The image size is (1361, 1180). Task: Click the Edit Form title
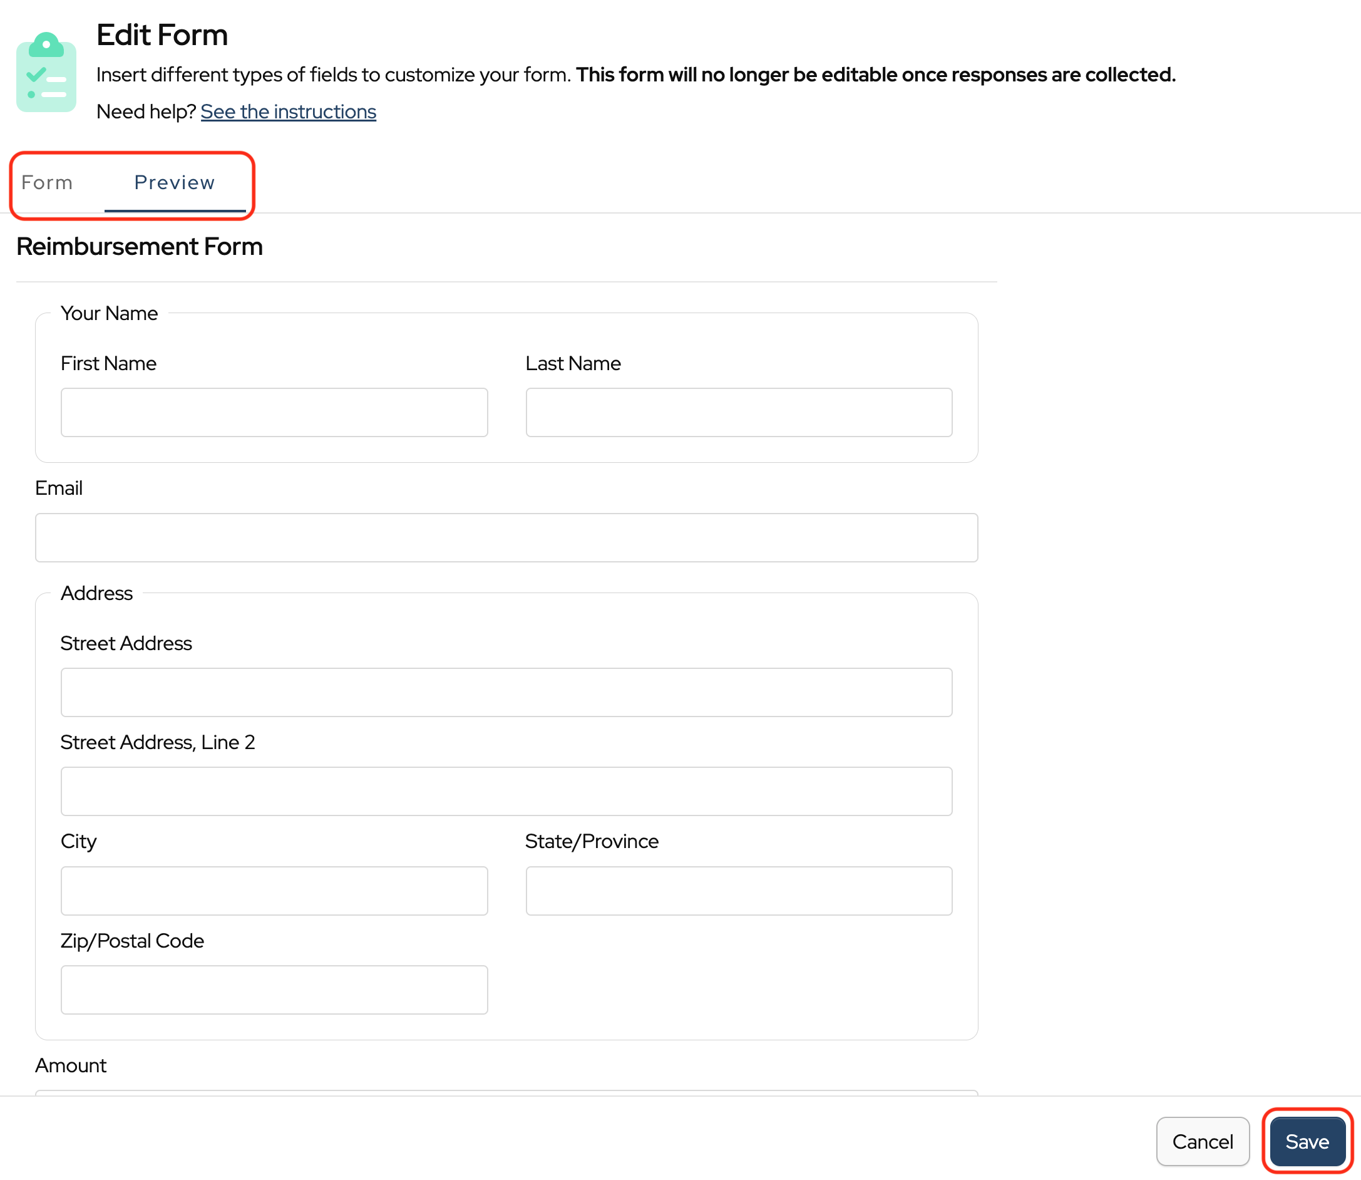click(x=162, y=35)
